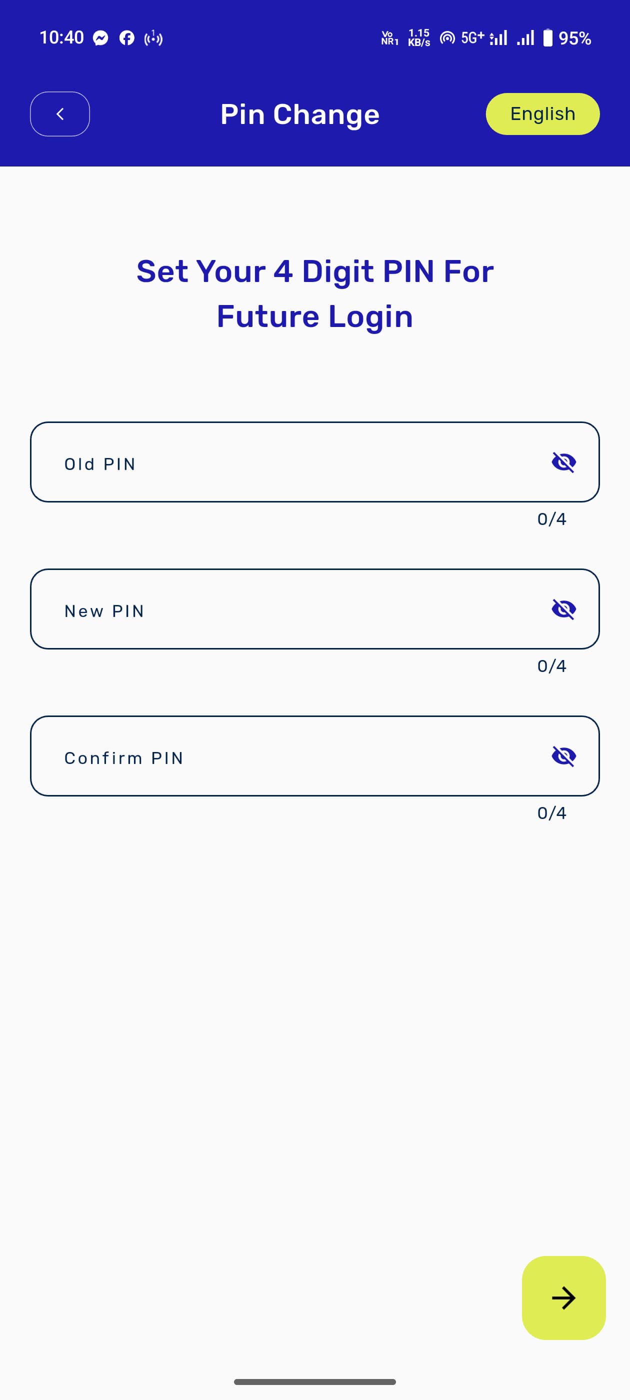Submit with the yellow arrow button
This screenshot has width=630, height=1400.
pyautogui.click(x=563, y=1297)
